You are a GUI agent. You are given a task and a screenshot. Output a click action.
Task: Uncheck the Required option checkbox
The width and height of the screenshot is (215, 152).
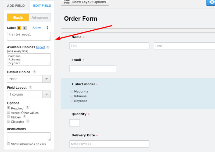pyautogui.click(x=9, y=108)
